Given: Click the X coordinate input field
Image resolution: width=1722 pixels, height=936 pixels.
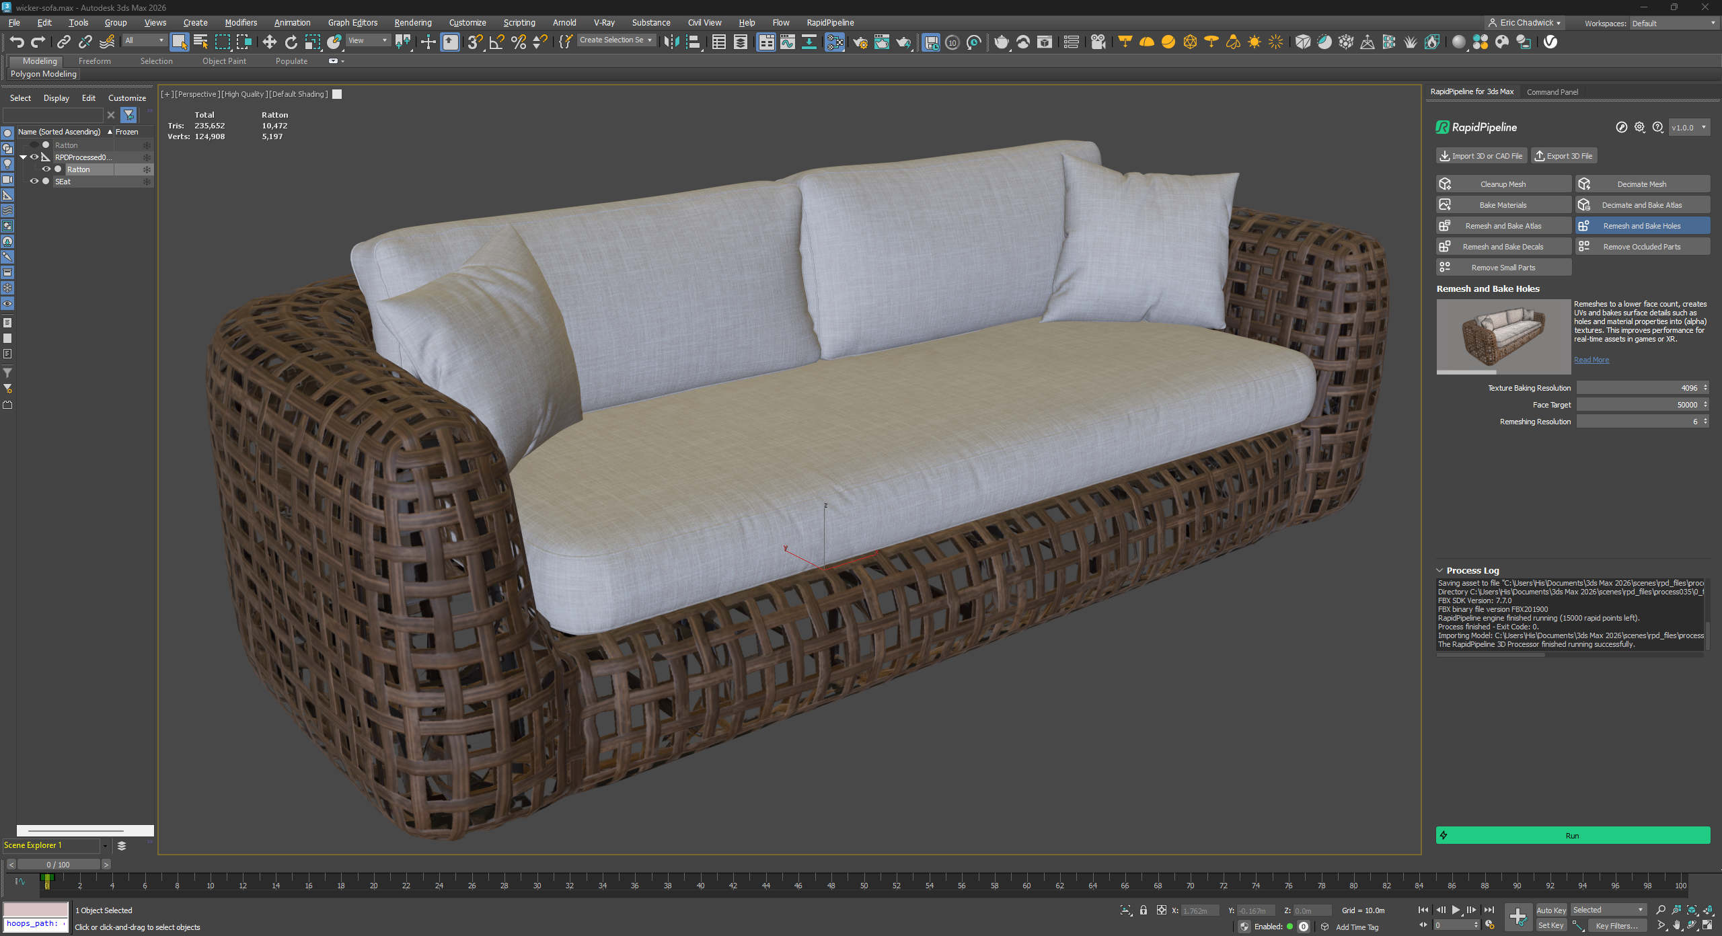Looking at the screenshot, I should (x=1199, y=910).
